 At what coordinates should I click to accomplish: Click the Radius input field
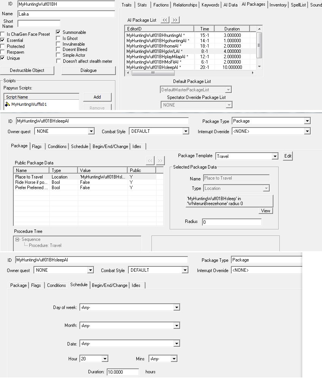click(231, 222)
